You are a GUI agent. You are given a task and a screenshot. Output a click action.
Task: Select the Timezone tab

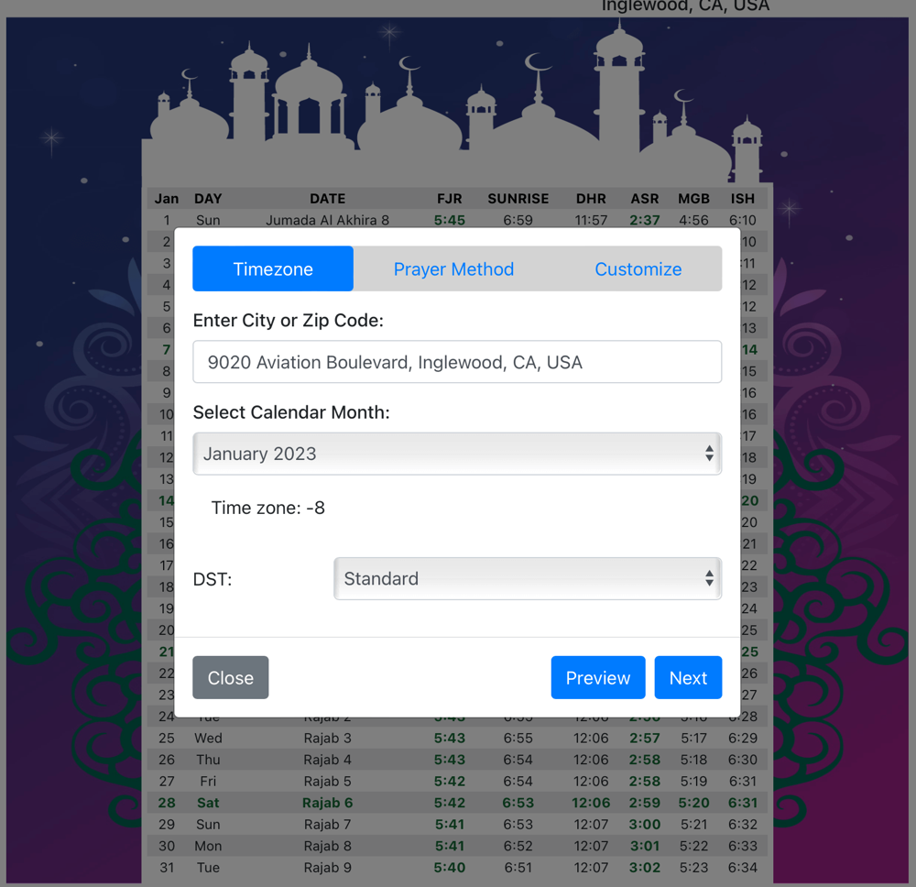273,269
